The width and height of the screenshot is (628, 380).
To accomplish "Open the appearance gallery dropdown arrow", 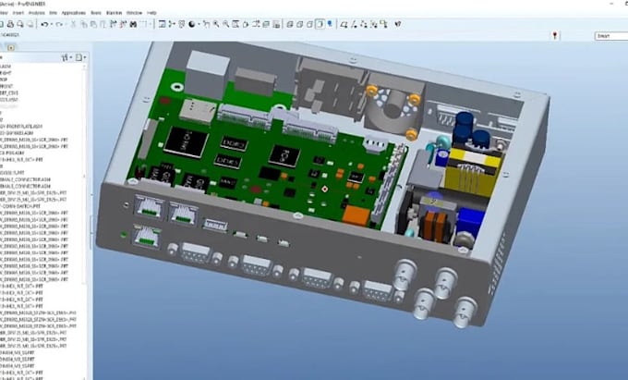I will pos(199,25).
